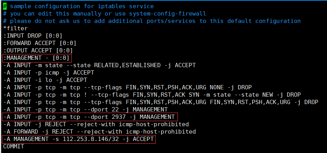Click the ':OUTPUT ACCEPT [0:0]' line
This screenshot has width=327, height=153.
[38, 50]
